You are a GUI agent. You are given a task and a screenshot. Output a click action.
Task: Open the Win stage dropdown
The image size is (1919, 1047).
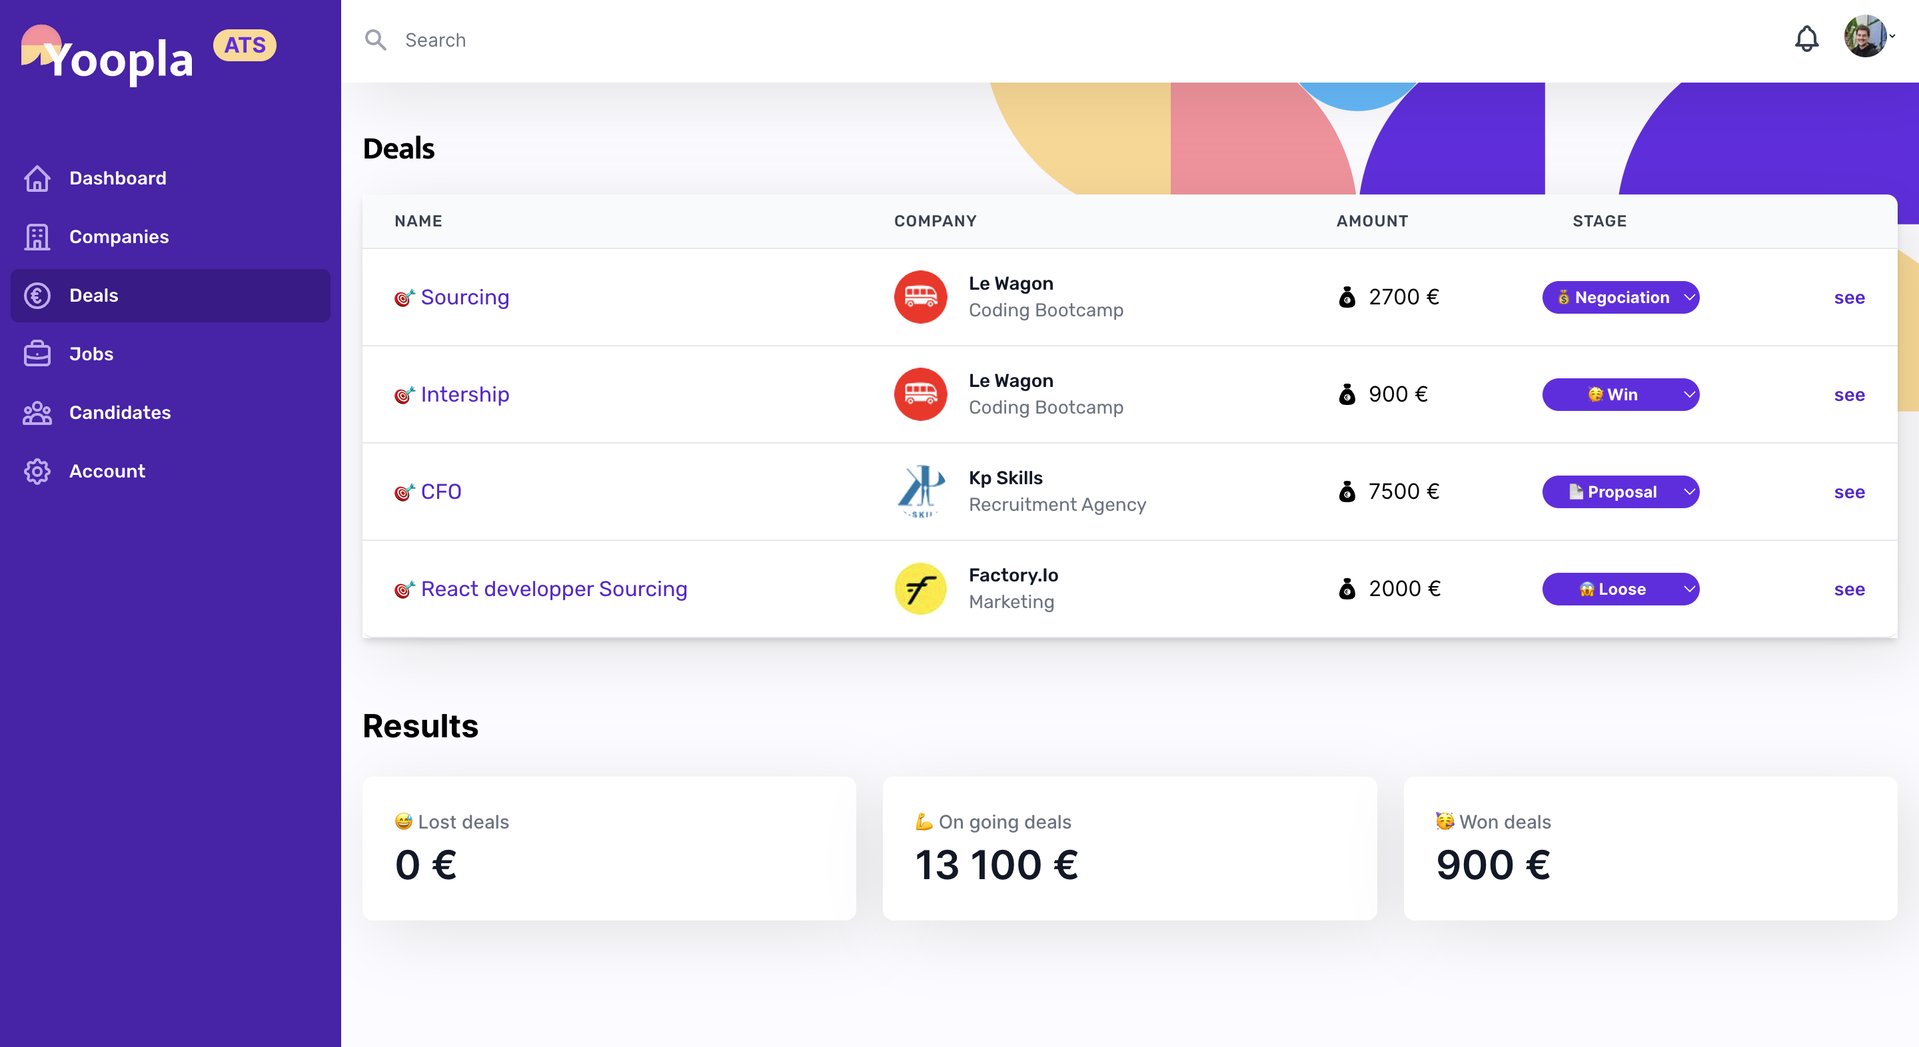1620,395
